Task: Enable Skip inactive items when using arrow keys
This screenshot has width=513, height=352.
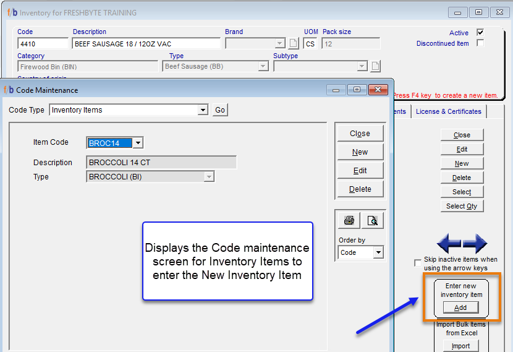Action: (x=418, y=263)
